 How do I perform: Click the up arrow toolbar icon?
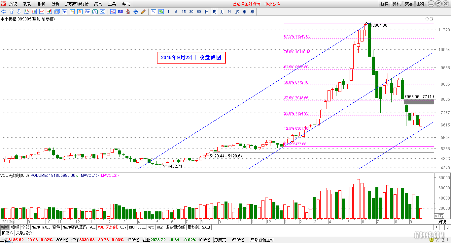point(12,12)
